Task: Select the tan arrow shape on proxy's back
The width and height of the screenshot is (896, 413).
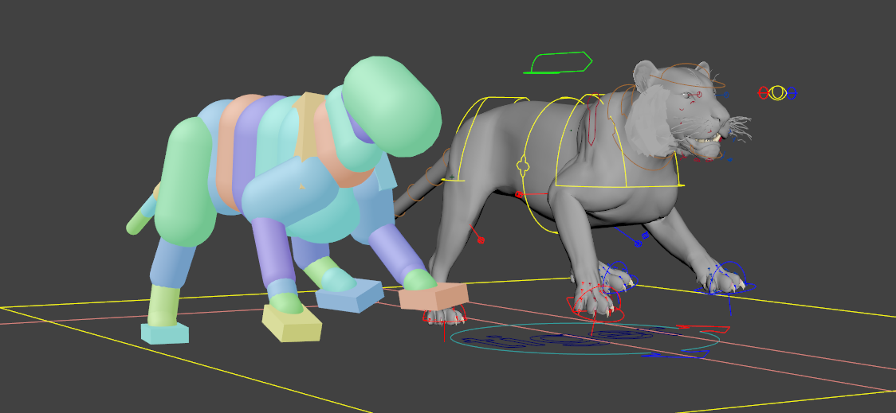Action: 308,127
